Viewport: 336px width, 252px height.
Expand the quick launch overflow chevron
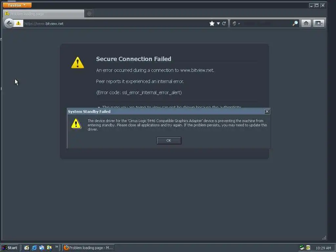click(x=56, y=247)
